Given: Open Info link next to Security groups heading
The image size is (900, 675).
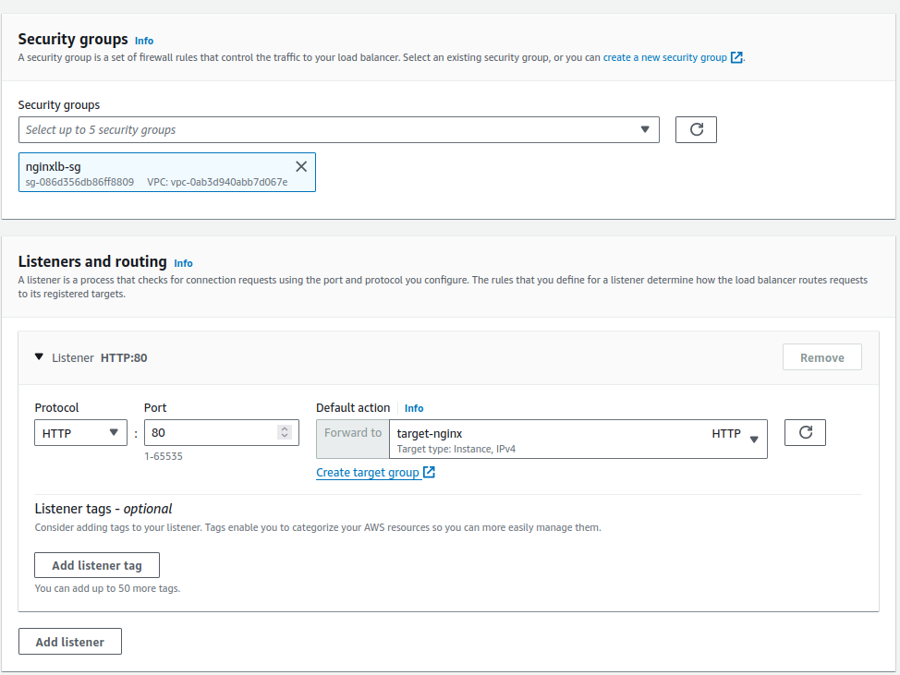Looking at the screenshot, I should click(x=144, y=41).
